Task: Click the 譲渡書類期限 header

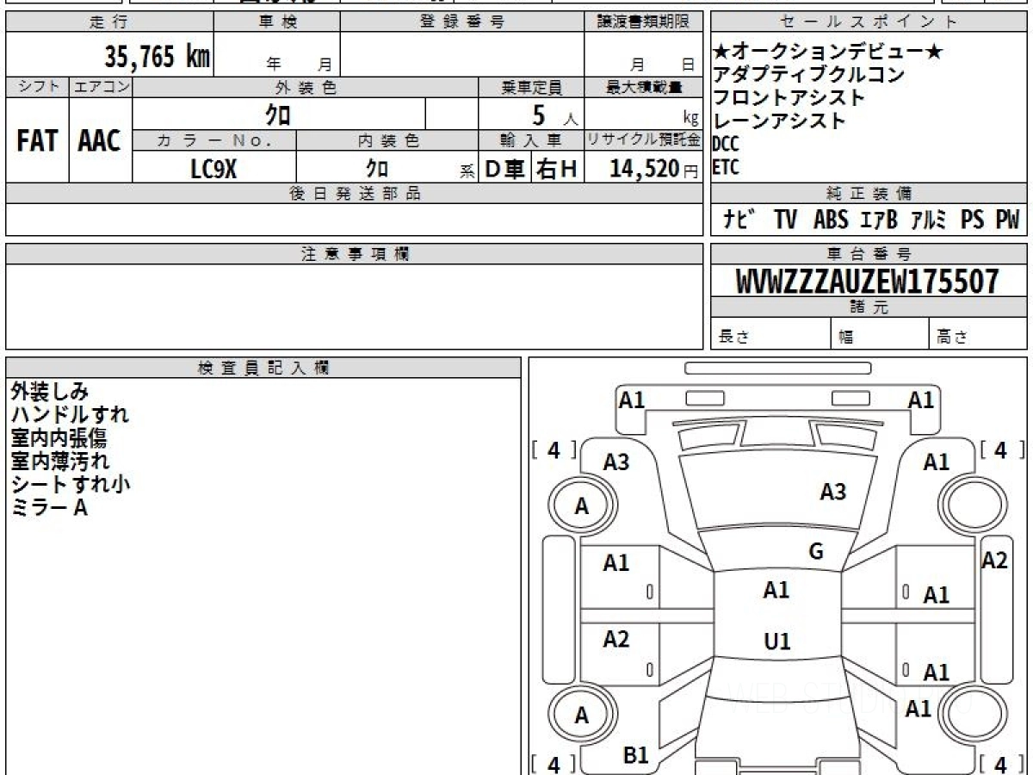Action: (643, 22)
